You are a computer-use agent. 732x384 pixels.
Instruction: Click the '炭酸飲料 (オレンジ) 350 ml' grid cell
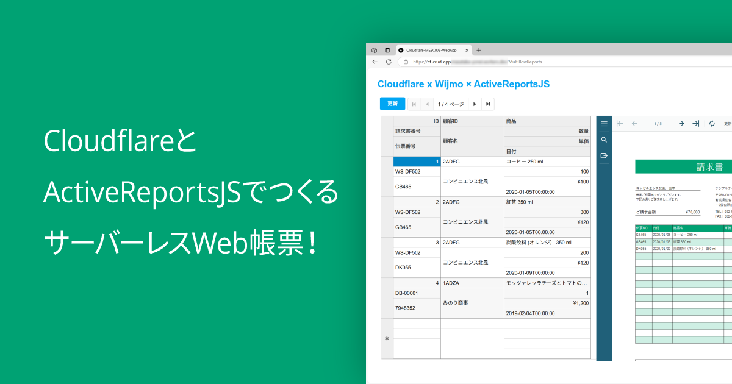point(547,243)
